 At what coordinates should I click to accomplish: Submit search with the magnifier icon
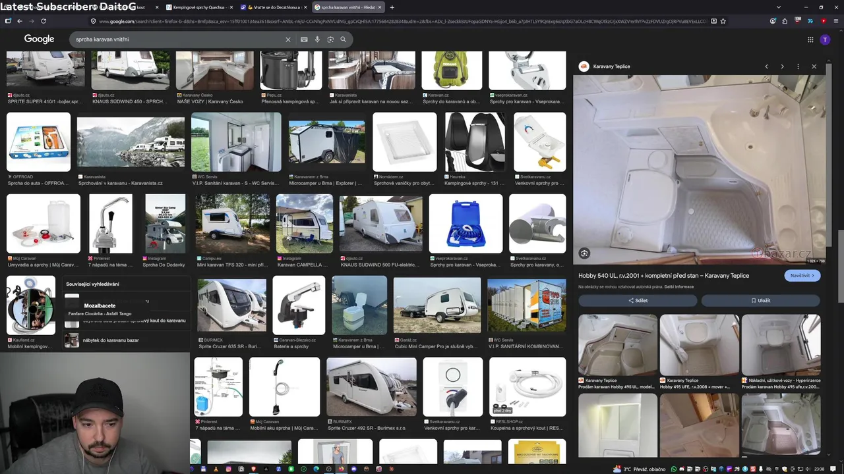point(343,39)
